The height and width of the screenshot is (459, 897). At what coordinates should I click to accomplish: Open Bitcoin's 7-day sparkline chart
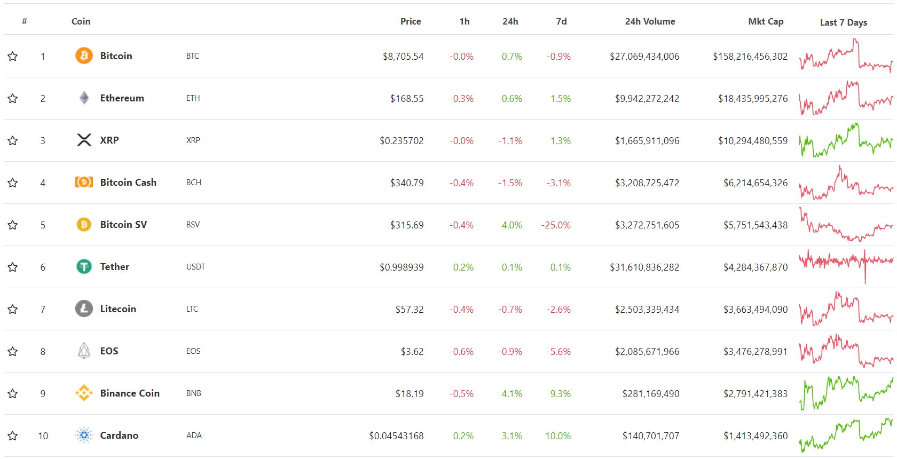click(x=846, y=56)
